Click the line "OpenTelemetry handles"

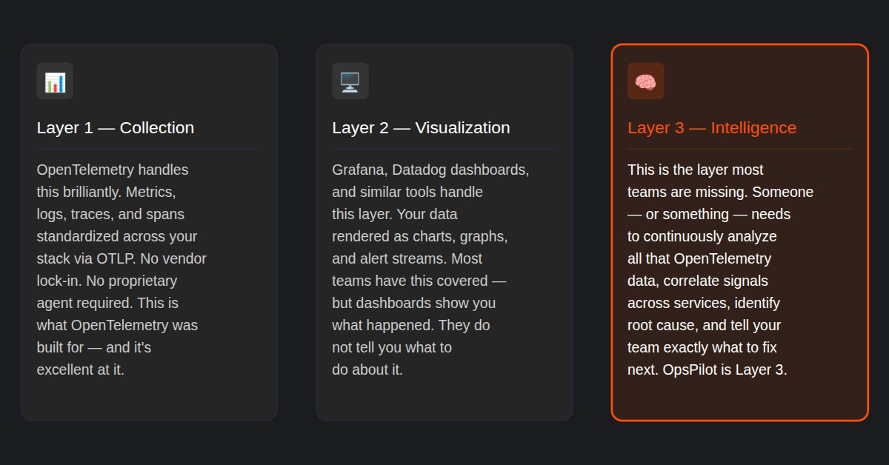[113, 170]
